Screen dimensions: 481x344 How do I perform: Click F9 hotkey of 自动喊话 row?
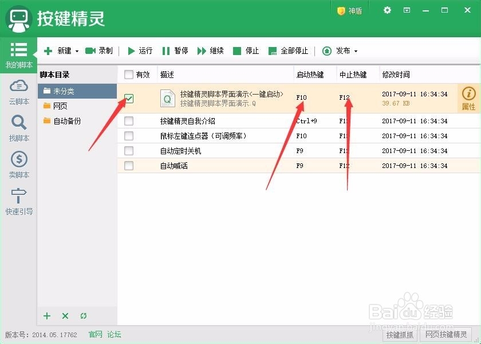point(299,166)
